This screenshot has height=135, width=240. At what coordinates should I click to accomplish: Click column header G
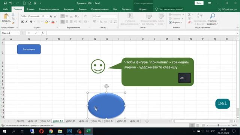click(x=95, y=39)
